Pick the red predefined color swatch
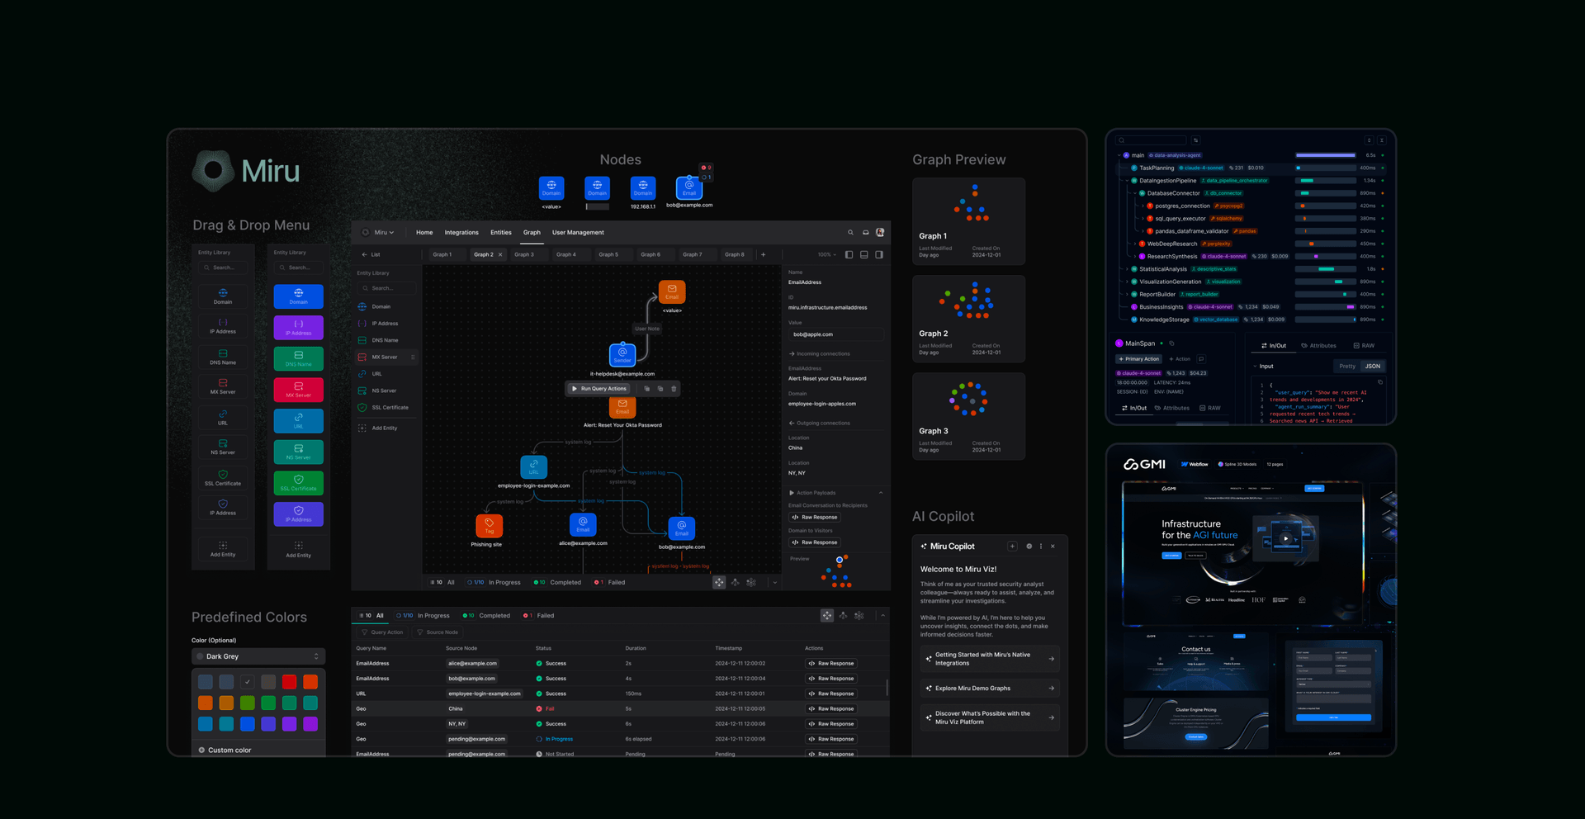Screen dimensions: 1585x819 point(289,682)
